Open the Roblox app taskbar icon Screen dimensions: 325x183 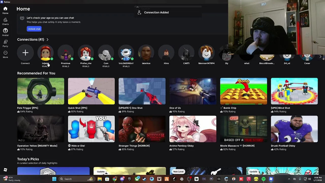(271, 179)
